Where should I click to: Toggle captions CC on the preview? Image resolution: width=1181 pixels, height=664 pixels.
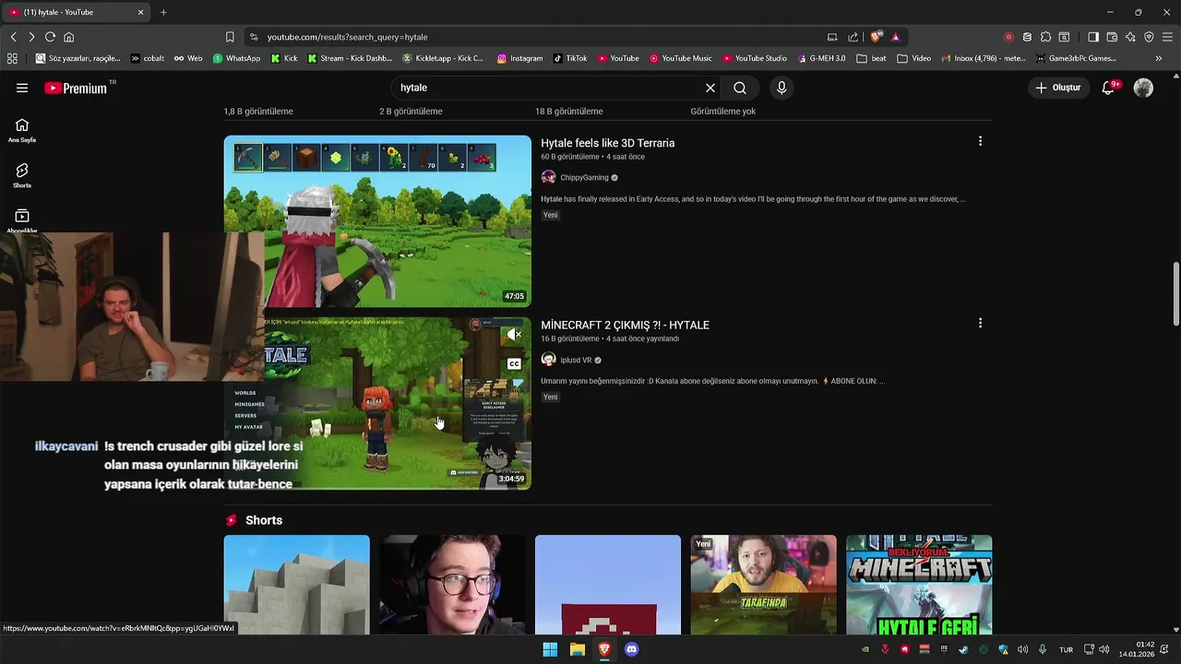click(514, 363)
